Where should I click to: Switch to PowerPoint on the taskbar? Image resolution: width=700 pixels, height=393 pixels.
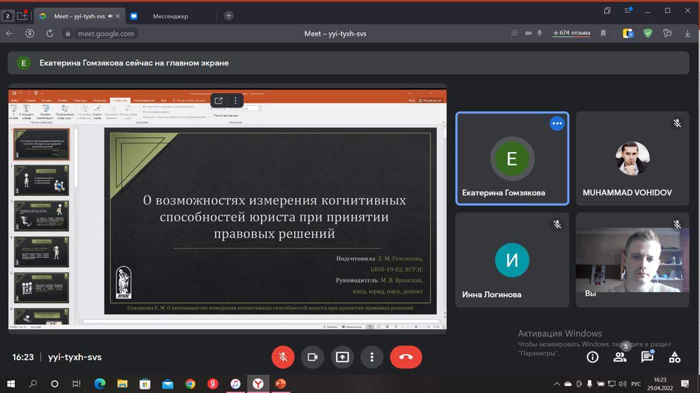coord(281,384)
